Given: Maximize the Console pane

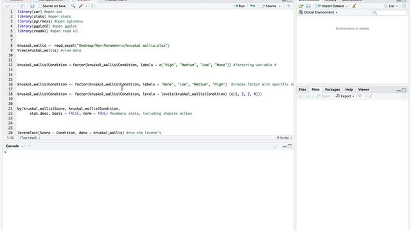Looking at the screenshot, I should point(290,146).
